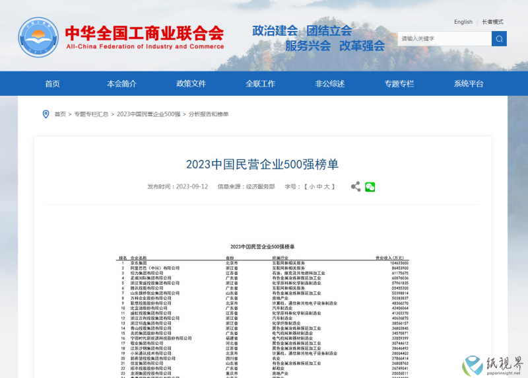Open the 专题专栏 navigation item
The image size is (528, 378).
[x=399, y=84]
